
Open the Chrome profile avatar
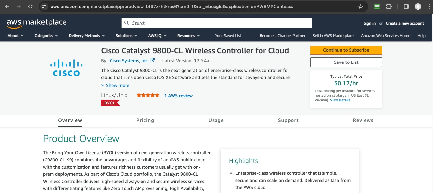point(418,7)
